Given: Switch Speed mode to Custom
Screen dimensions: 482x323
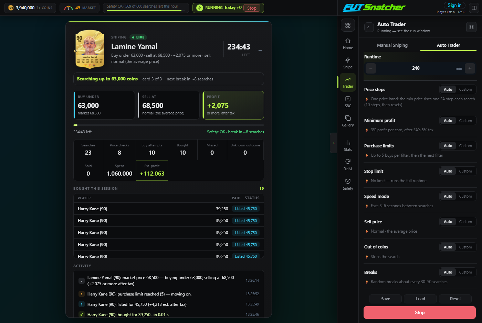Looking at the screenshot, I should coord(465,196).
